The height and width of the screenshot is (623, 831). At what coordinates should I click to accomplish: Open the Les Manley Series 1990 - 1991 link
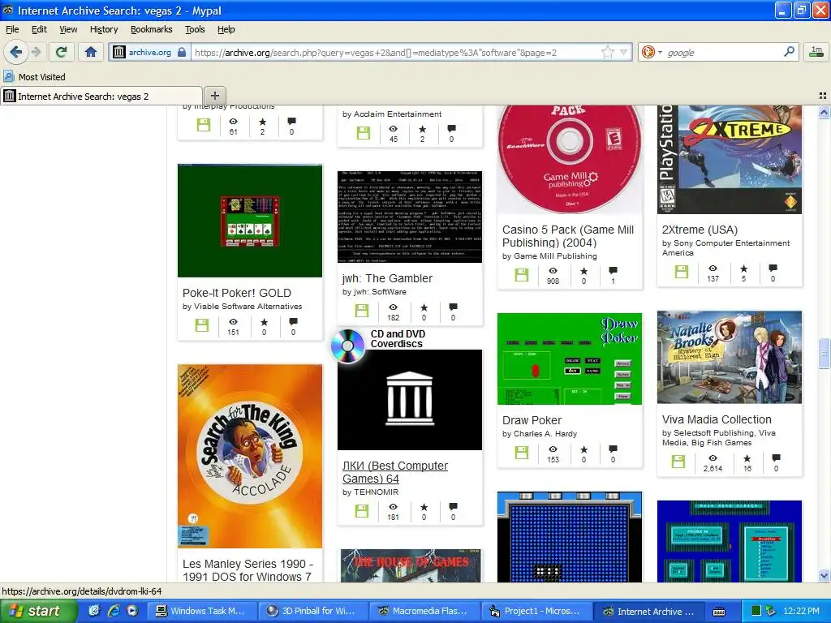coord(248,570)
